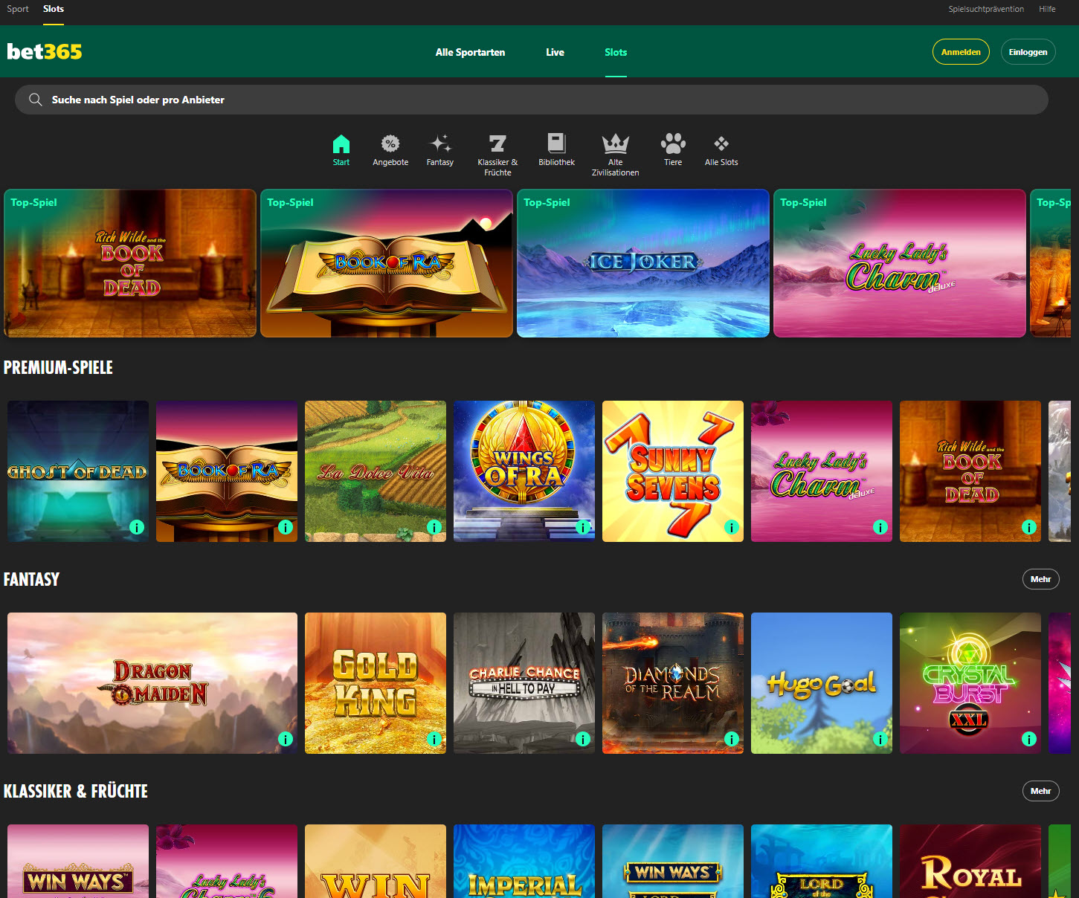The image size is (1079, 898).
Task: Launch La Dolce Vita game
Action: click(x=376, y=471)
